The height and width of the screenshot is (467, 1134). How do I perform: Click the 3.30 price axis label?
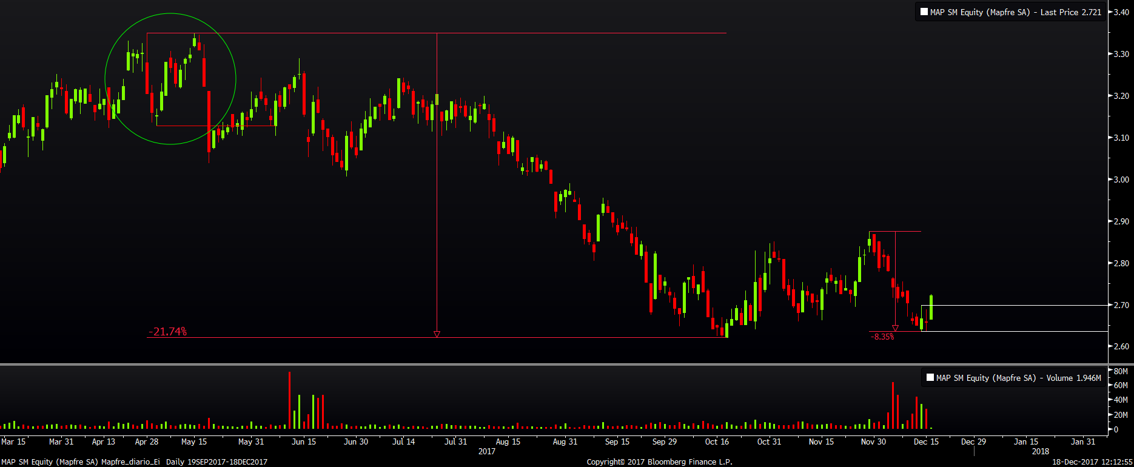pos(1122,54)
